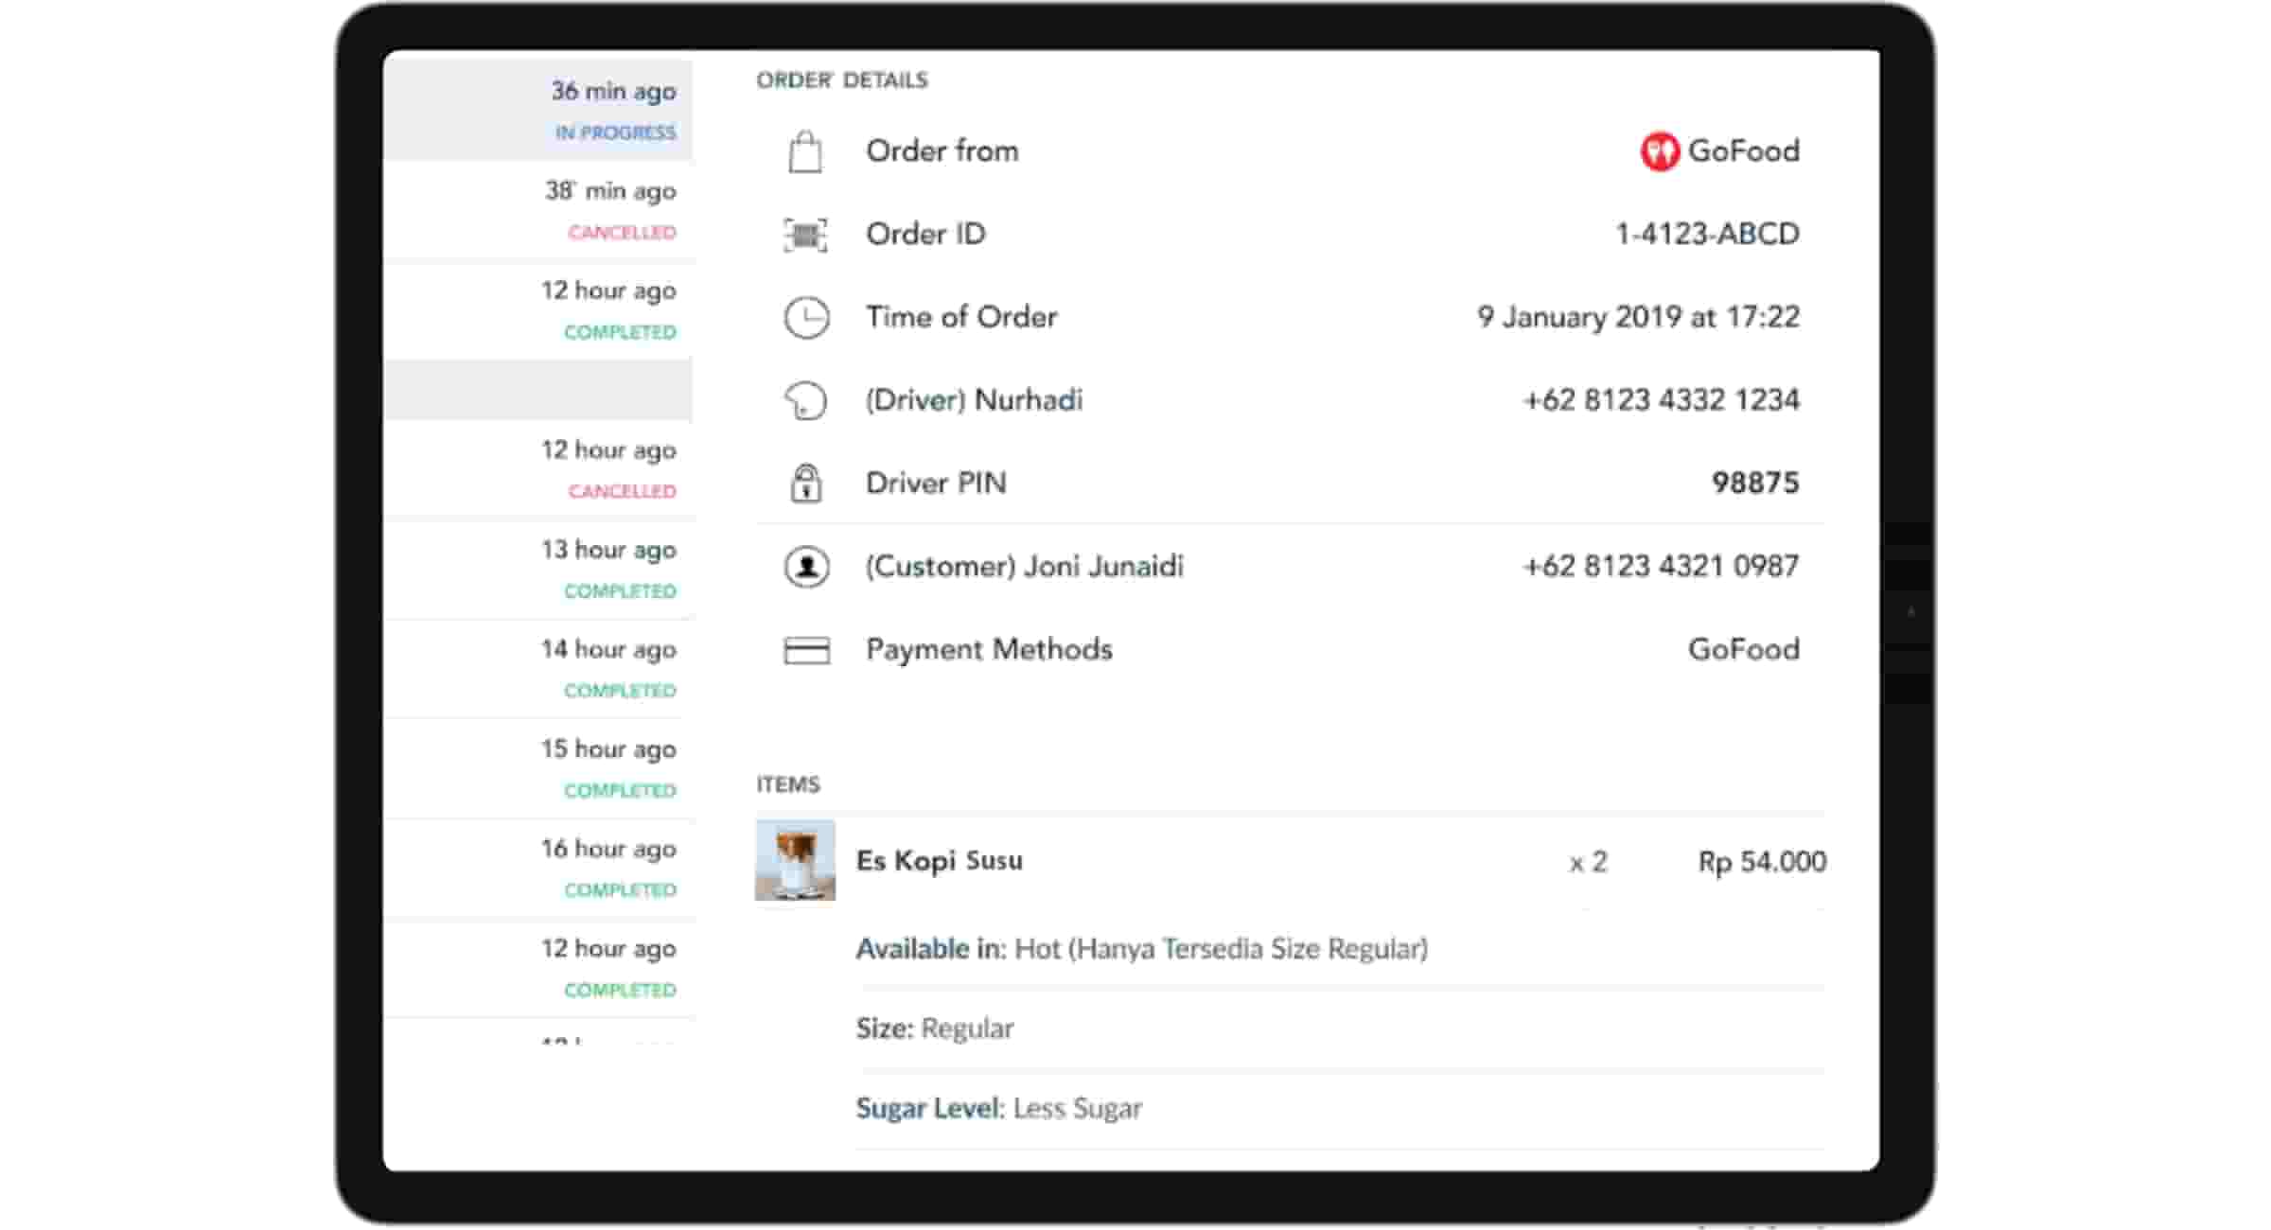
Task: Click the helmet icon beside Driver Nurhadi
Action: 805,400
